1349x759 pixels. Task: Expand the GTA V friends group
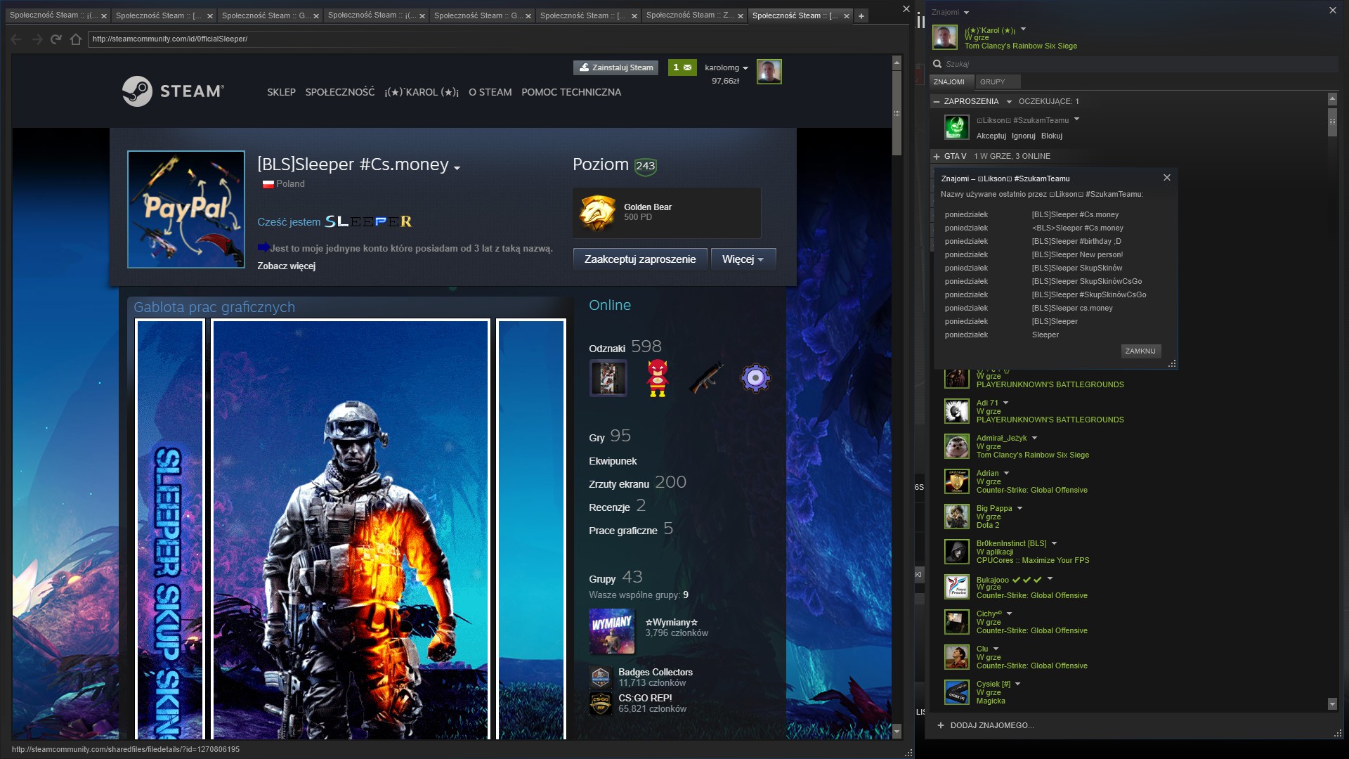tap(937, 157)
